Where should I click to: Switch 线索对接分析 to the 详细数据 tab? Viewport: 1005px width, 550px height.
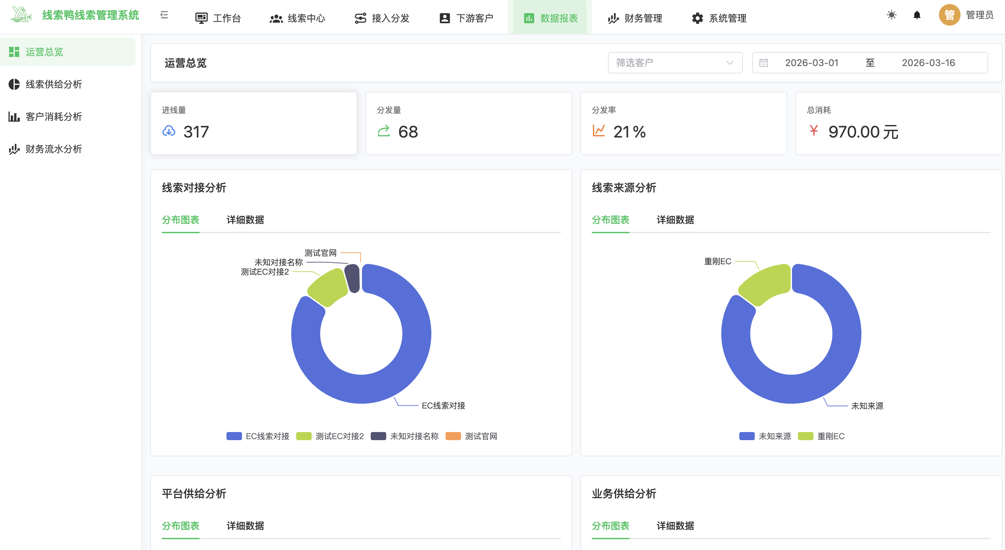(245, 220)
